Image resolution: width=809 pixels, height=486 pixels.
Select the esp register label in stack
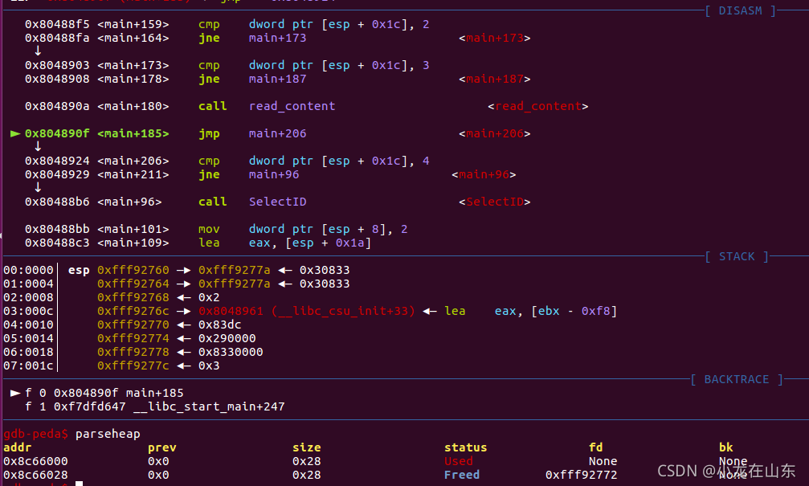[79, 271]
